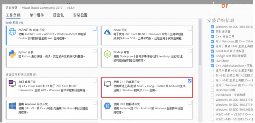Check the .NET 桌面开发 workload checkbox
This screenshot has width=255, height=123.
tap(95, 81)
